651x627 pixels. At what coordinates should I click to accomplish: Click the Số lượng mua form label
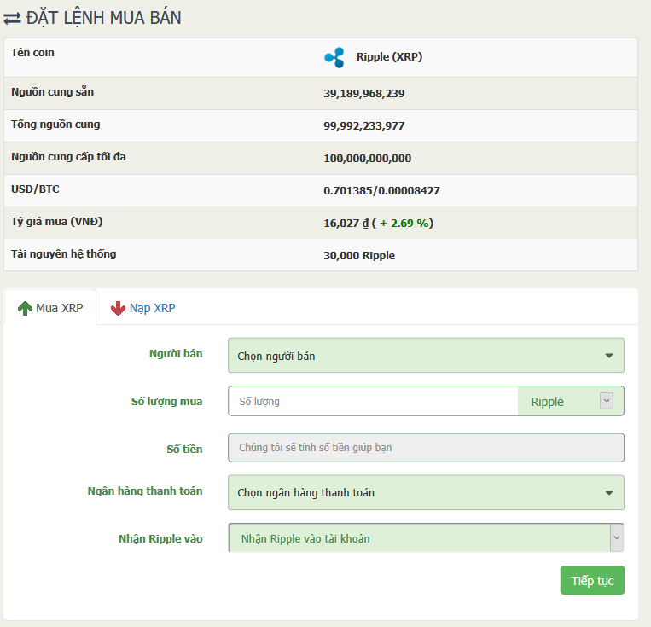[x=167, y=402]
